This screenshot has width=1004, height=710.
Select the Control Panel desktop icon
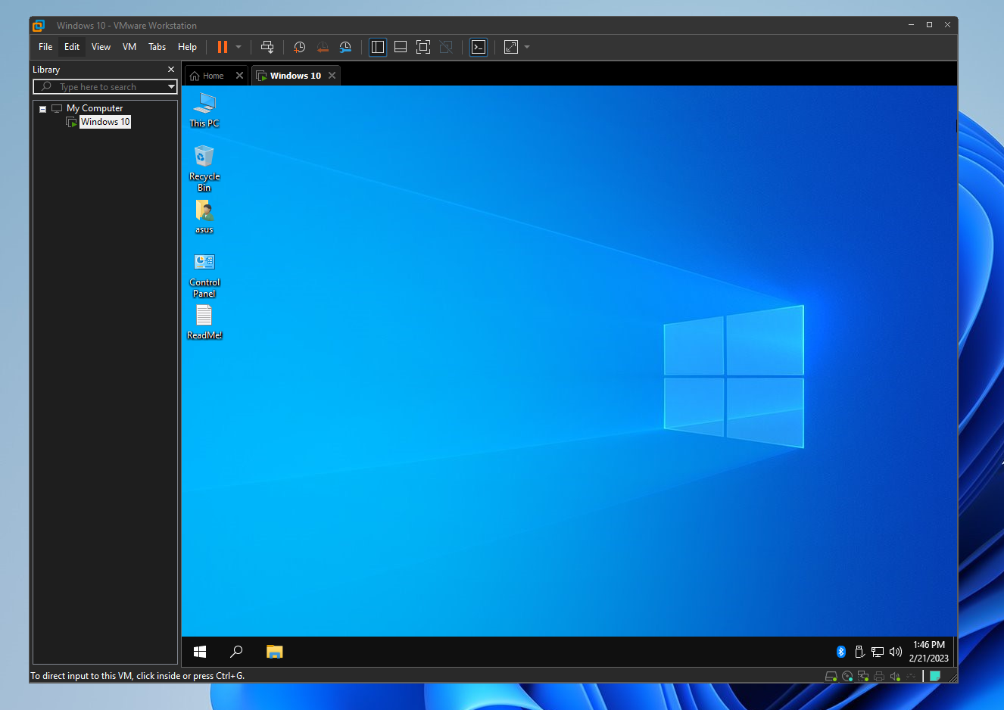(x=204, y=275)
